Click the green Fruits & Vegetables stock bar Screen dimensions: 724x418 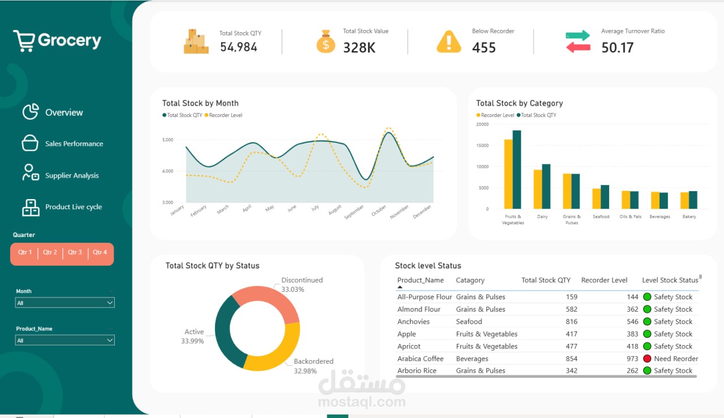[517, 170]
